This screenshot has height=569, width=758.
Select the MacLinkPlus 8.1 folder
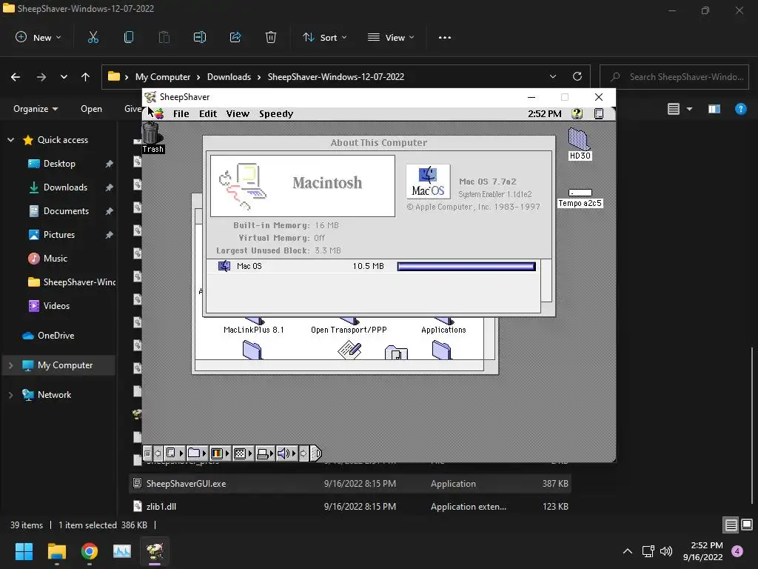(254, 327)
